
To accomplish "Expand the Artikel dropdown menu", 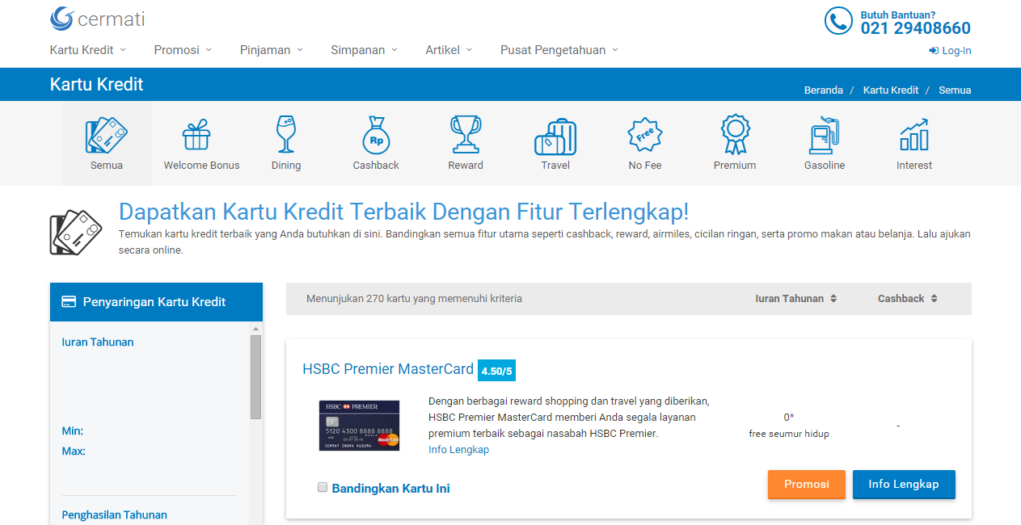I will [x=449, y=50].
